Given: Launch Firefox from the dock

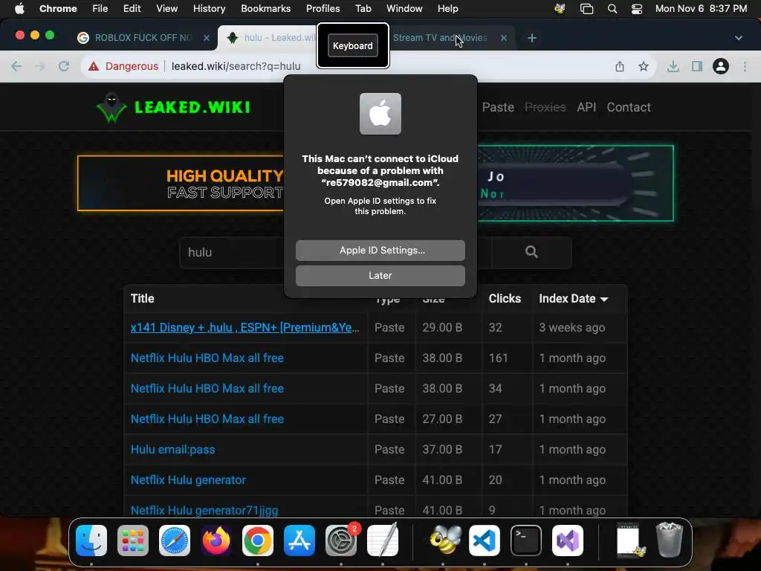Looking at the screenshot, I should [x=216, y=541].
